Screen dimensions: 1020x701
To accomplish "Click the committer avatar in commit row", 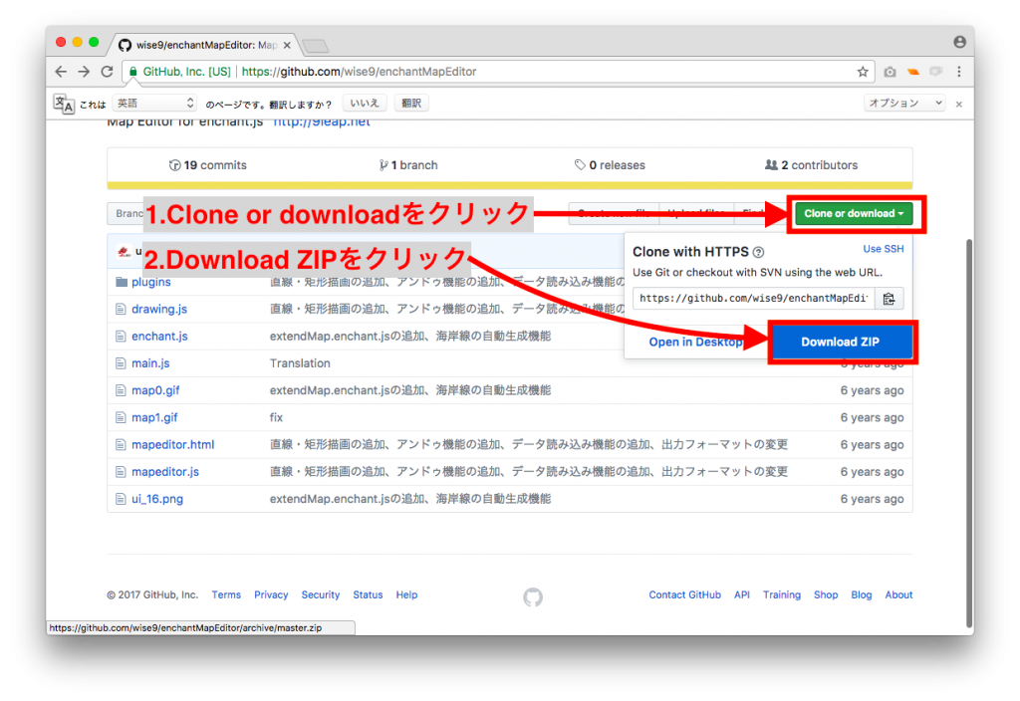I will [x=124, y=252].
